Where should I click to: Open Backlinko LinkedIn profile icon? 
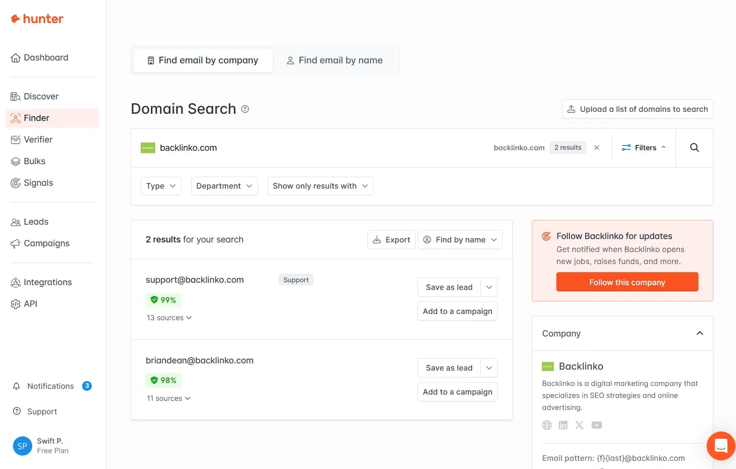click(x=563, y=425)
